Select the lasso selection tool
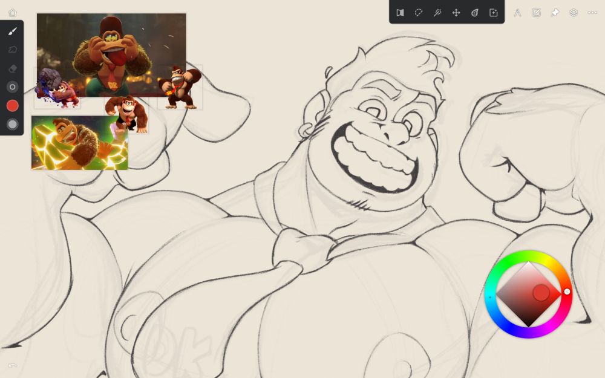 (419, 13)
